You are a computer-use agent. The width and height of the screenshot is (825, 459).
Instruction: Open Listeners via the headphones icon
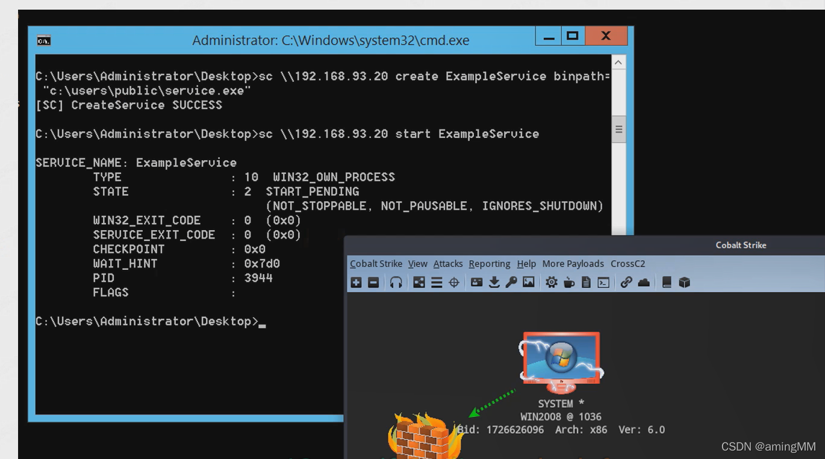coord(396,283)
